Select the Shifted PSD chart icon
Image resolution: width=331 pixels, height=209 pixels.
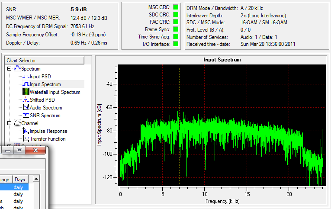[x=26, y=100]
